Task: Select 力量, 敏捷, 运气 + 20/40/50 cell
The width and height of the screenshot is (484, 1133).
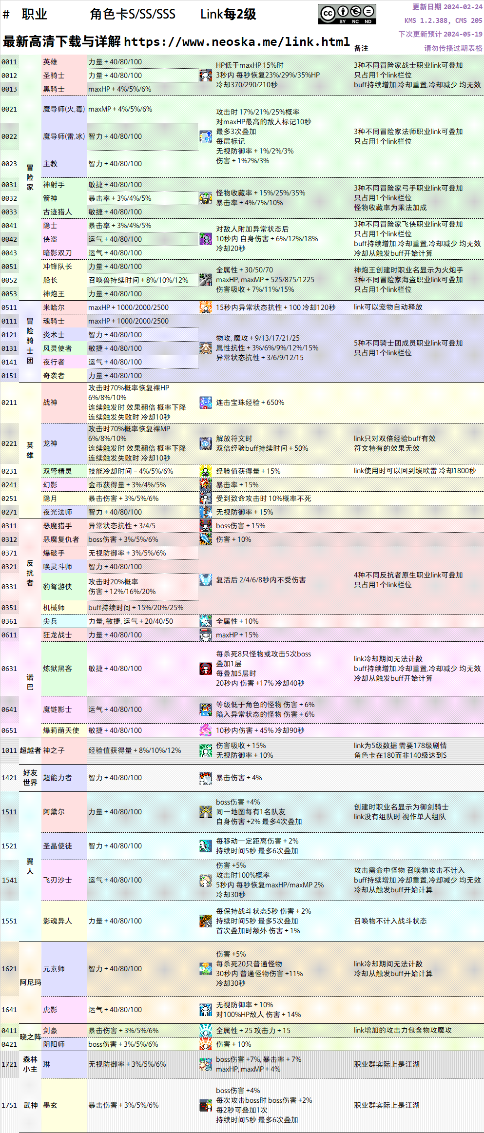Action: tap(142, 621)
